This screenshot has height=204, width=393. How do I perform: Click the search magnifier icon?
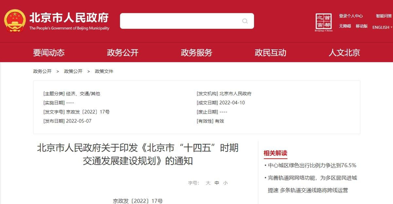245,21
